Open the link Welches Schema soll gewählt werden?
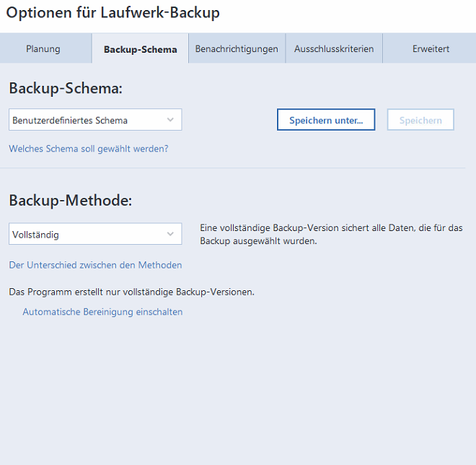This screenshot has width=476, height=465. point(88,149)
